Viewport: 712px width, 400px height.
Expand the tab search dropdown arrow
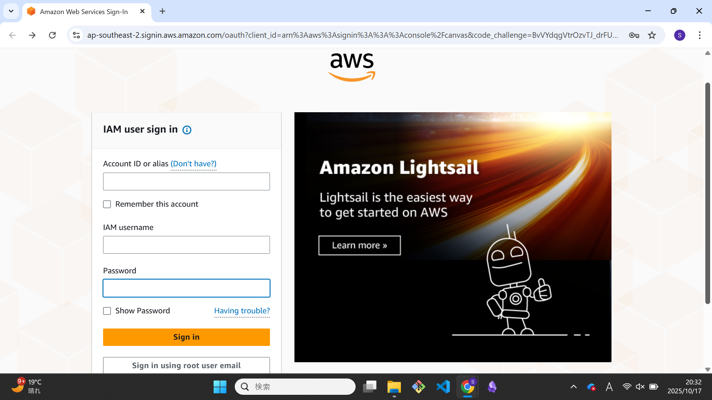click(11, 11)
